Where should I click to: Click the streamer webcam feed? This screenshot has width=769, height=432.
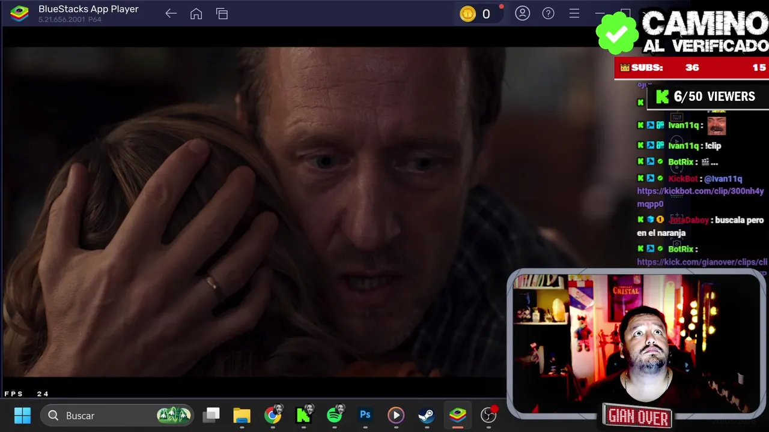pyautogui.click(x=636, y=343)
